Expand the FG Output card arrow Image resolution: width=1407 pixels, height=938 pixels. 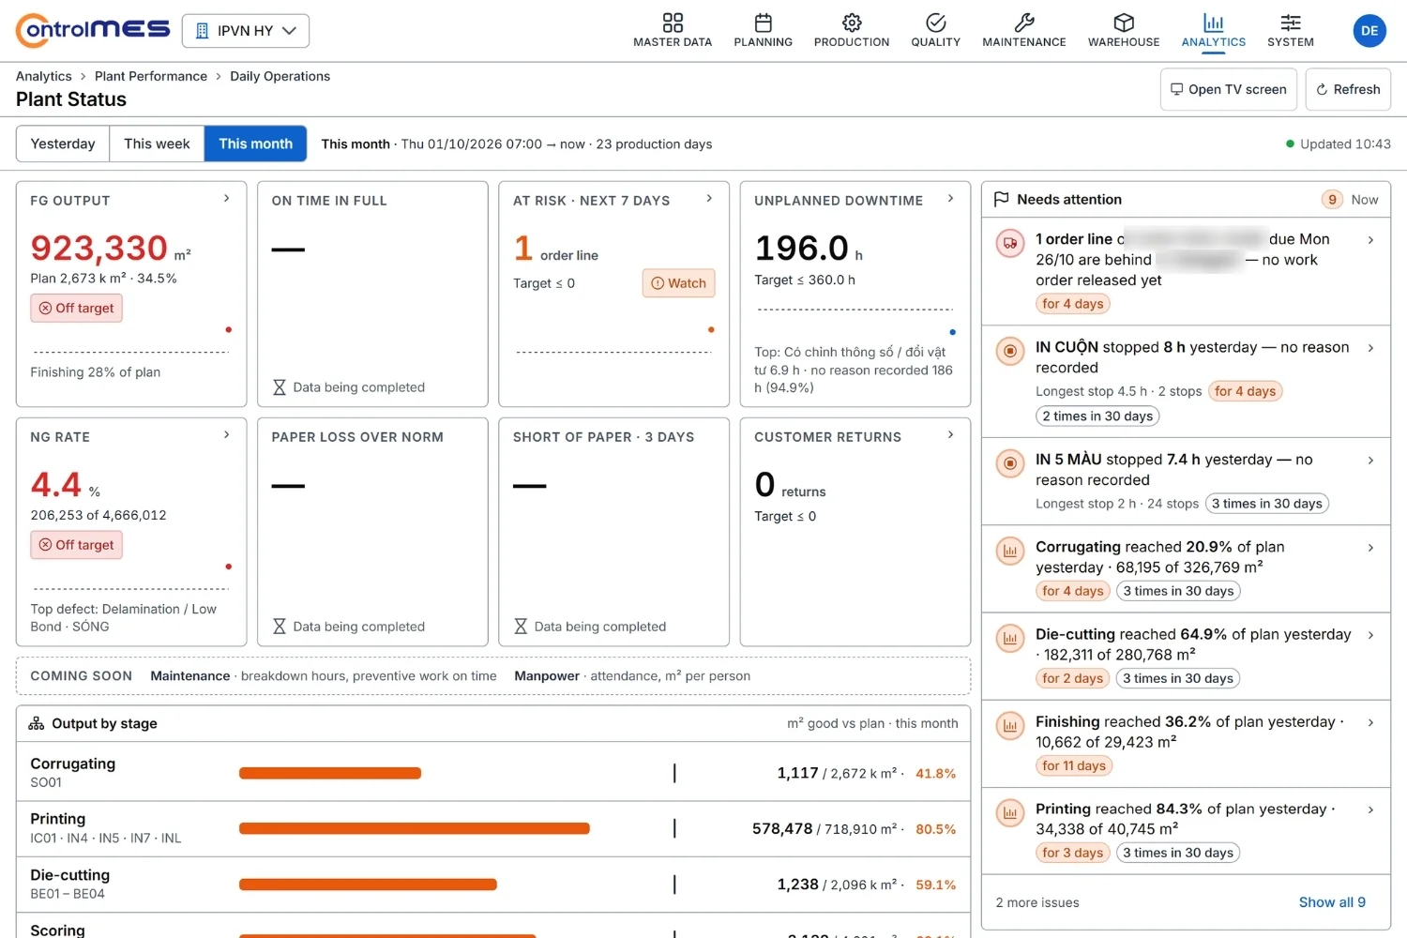pyautogui.click(x=226, y=198)
